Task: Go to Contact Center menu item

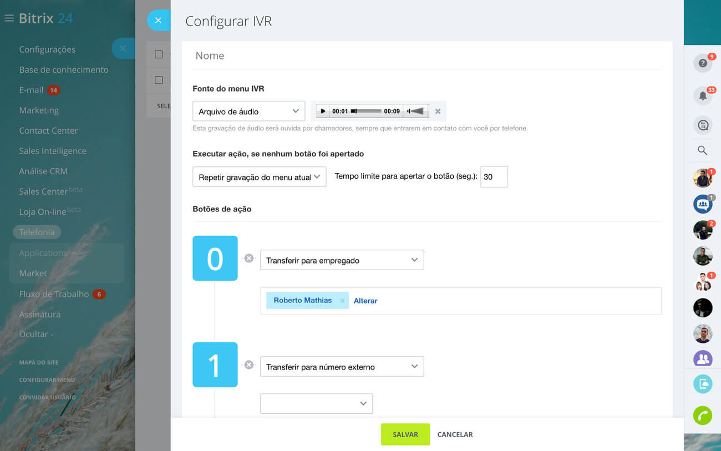Action: click(x=48, y=131)
